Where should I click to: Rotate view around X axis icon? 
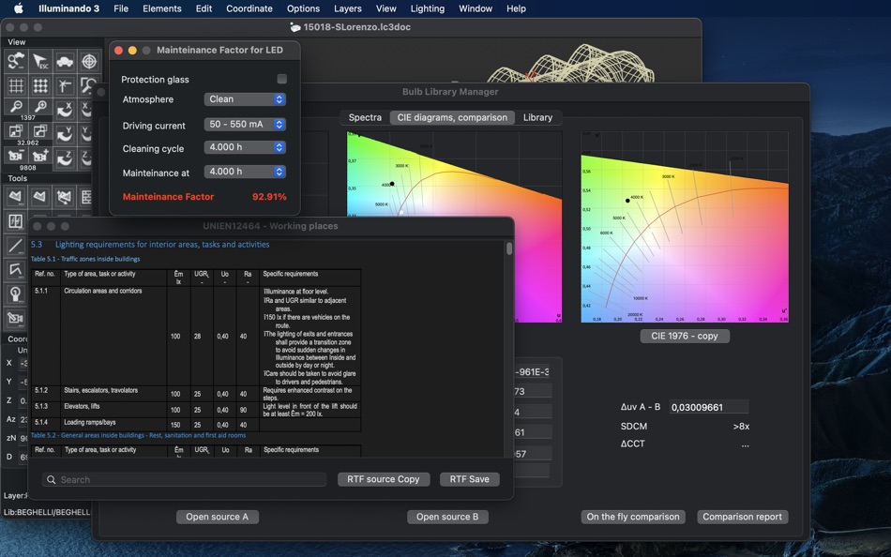(x=65, y=109)
